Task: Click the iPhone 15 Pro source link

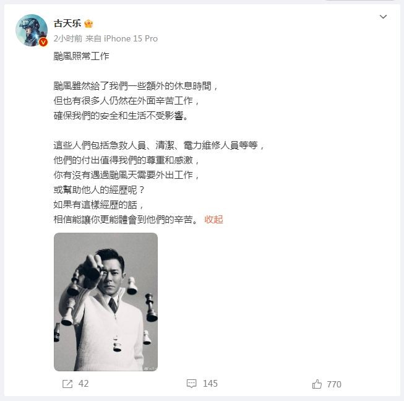Action: click(131, 38)
